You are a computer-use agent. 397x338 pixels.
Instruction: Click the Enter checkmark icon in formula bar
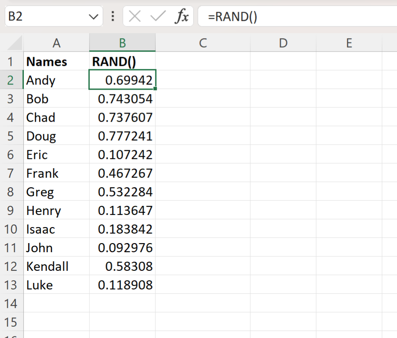pyautogui.click(x=157, y=16)
